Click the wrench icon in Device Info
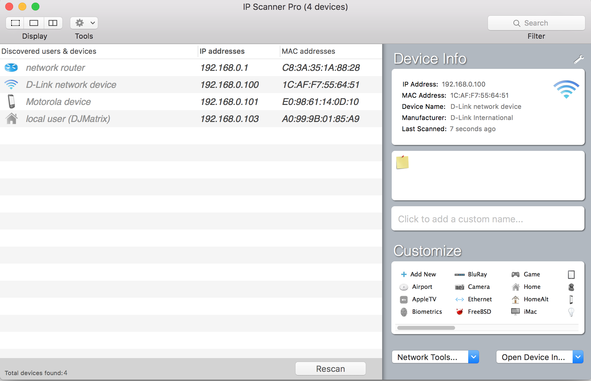 coord(579,59)
